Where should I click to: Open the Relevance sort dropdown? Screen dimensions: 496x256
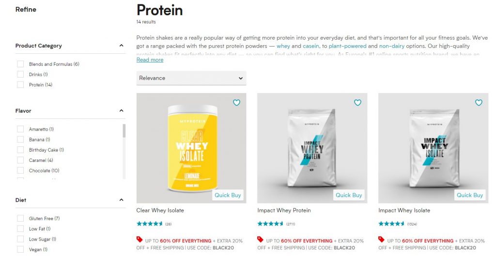pyautogui.click(x=191, y=78)
